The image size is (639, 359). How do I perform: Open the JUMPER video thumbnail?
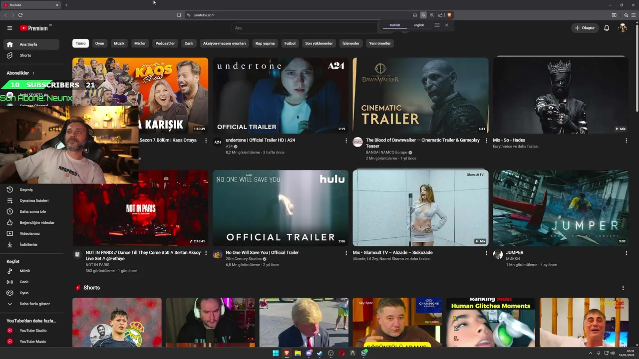[x=561, y=208]
